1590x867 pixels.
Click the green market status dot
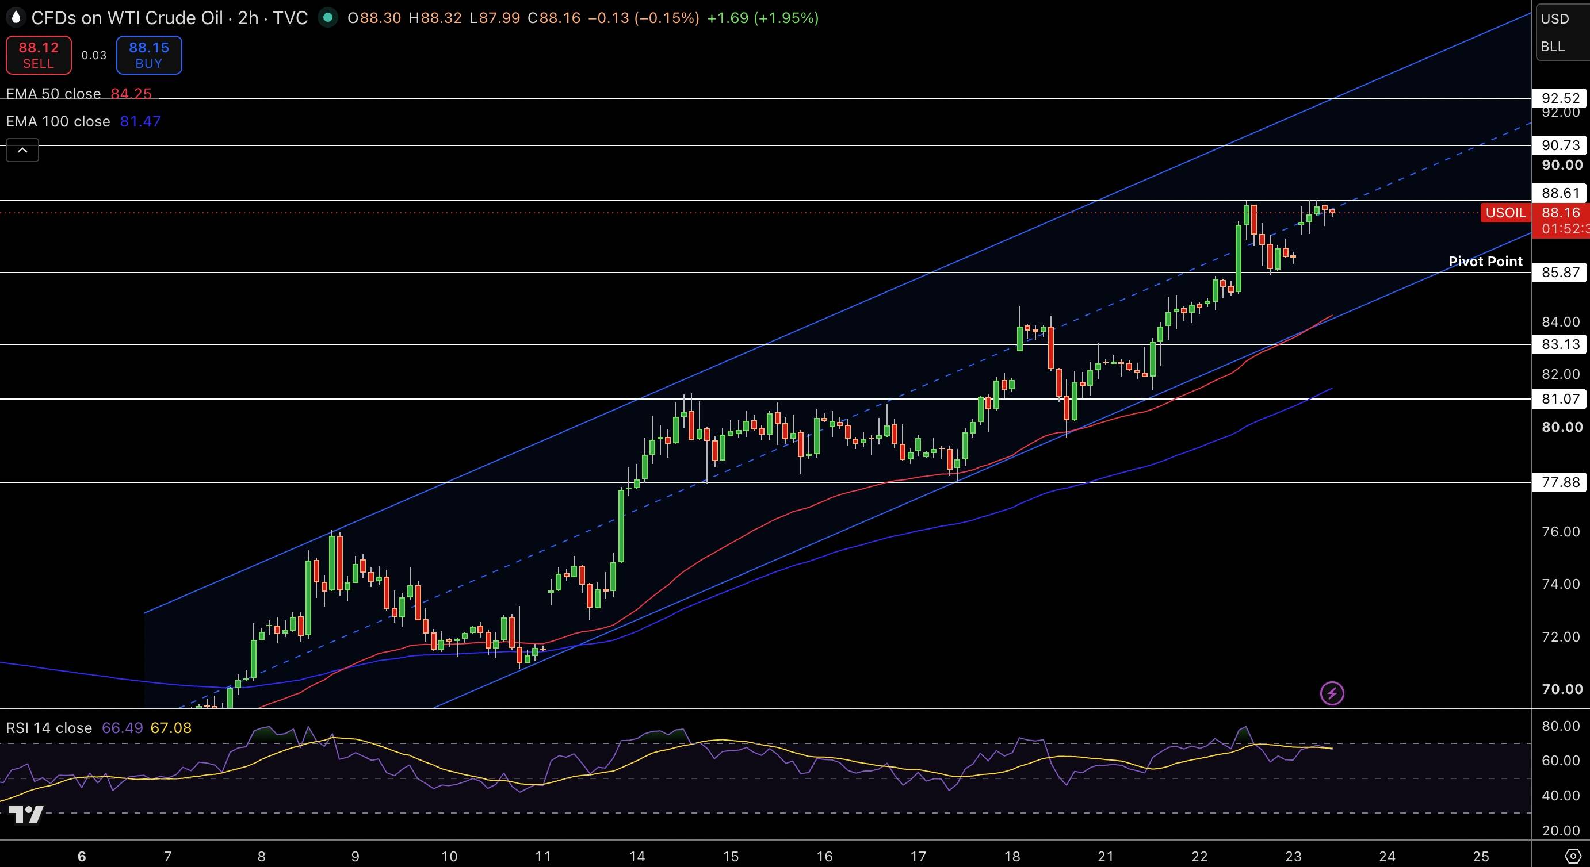point(328,18)
